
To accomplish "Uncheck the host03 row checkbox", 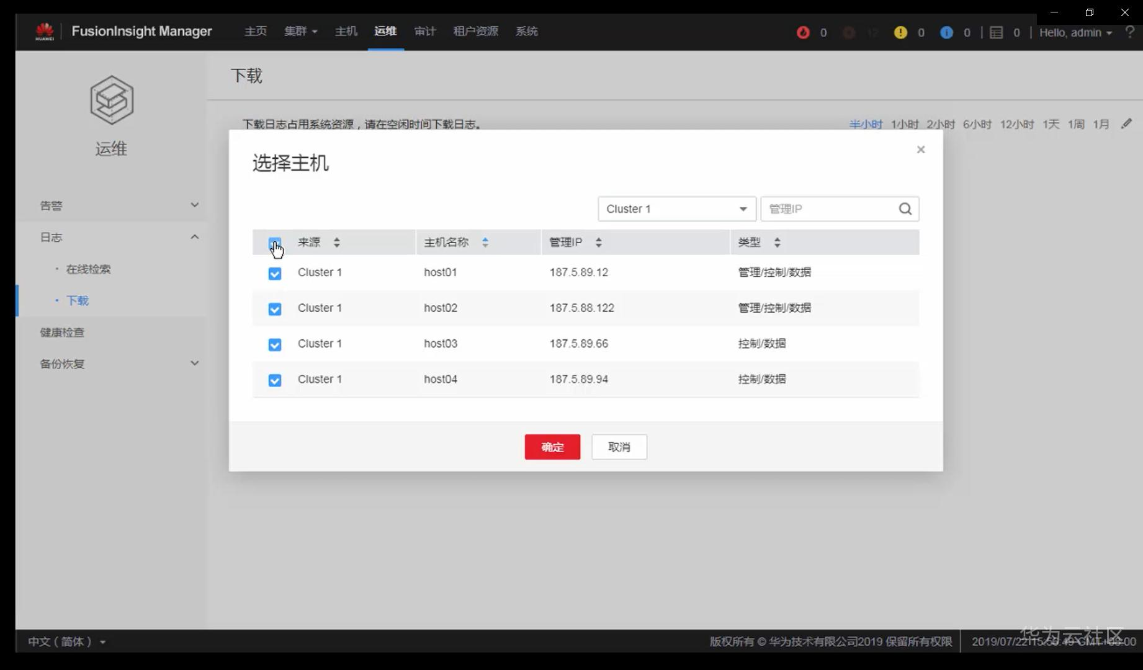I will tap(275, 345).
